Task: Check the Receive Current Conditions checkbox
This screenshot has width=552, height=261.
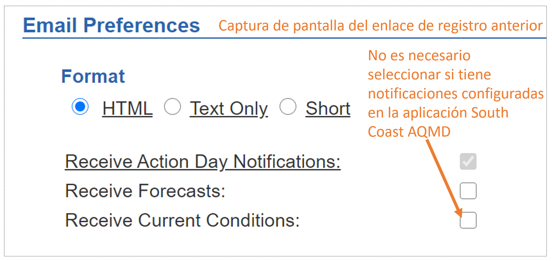Action: 468,220
